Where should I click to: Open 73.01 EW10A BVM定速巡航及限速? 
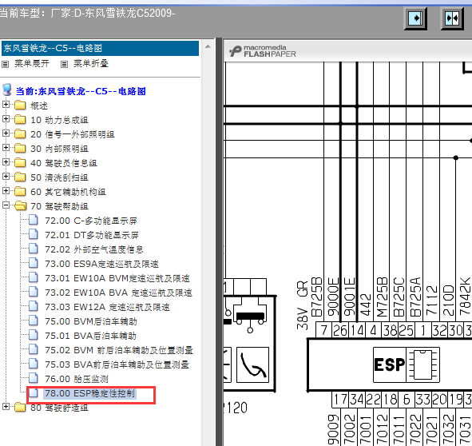(117, 278)
